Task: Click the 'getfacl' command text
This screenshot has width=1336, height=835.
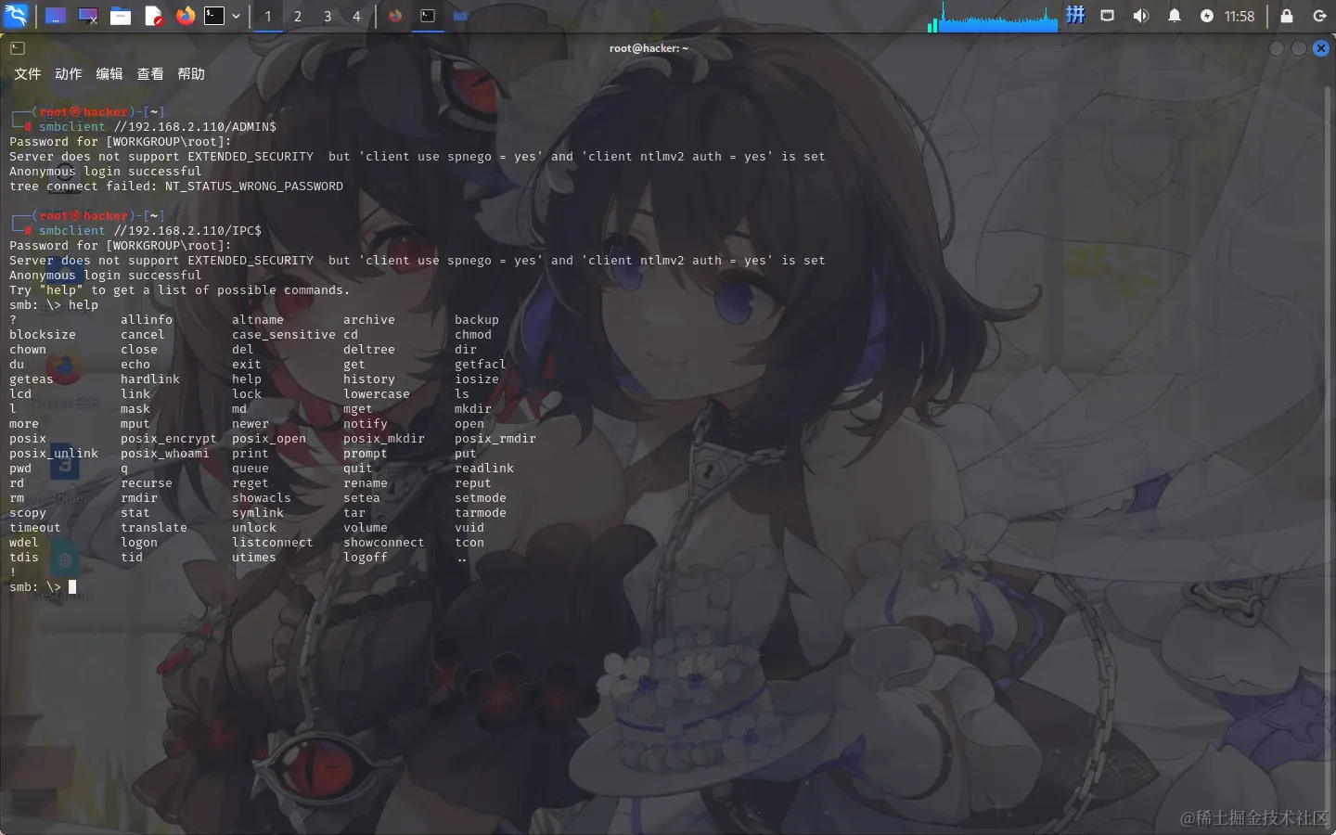Action: 481,365
